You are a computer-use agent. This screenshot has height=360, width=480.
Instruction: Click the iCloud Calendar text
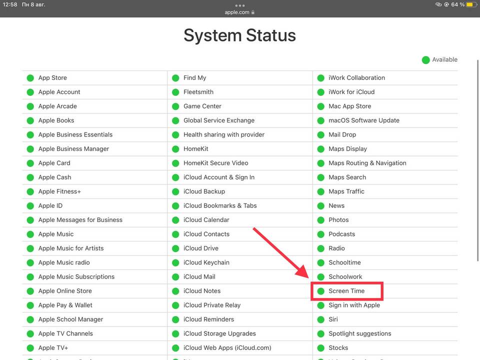click(x=206, y=220)
